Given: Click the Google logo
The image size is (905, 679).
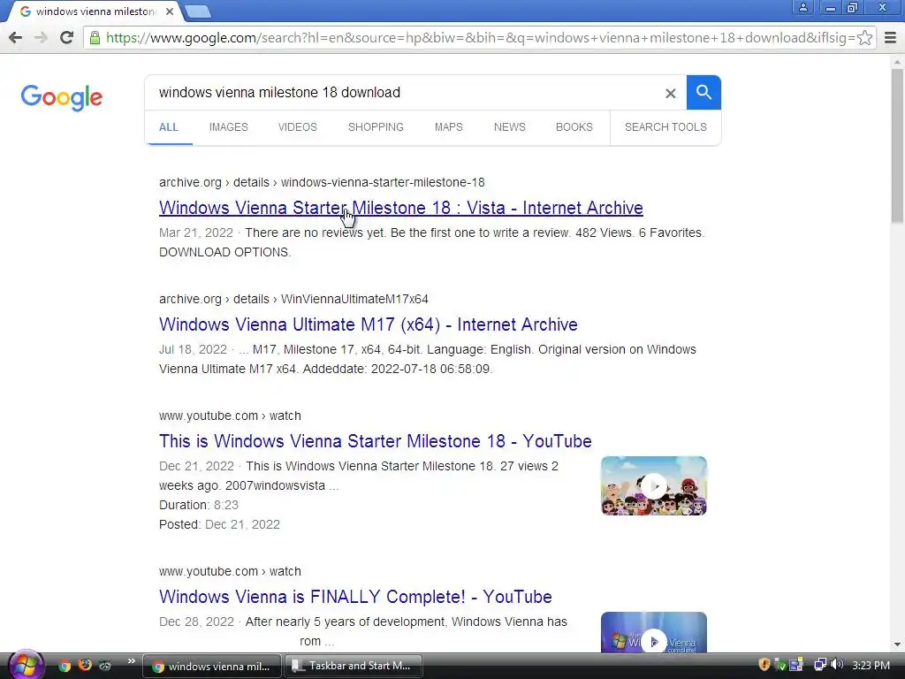Looking at the screenshot, I should (x=61, y=97).
